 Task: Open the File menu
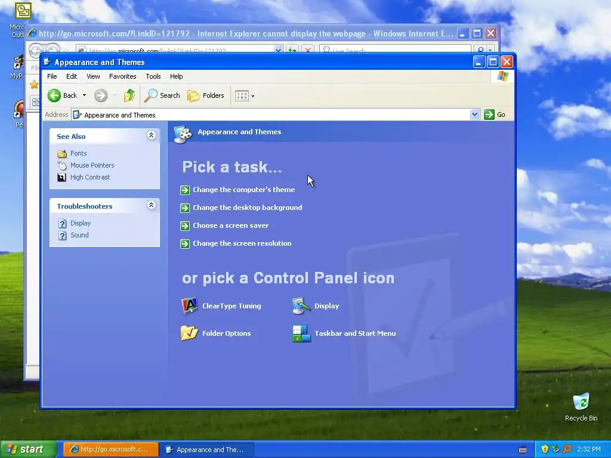(52, 76)
